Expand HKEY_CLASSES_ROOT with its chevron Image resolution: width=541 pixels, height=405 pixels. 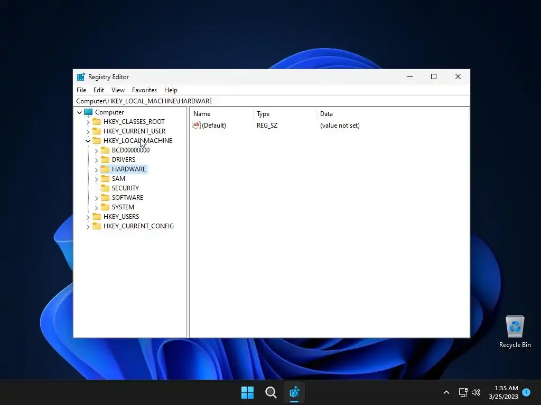88,122
